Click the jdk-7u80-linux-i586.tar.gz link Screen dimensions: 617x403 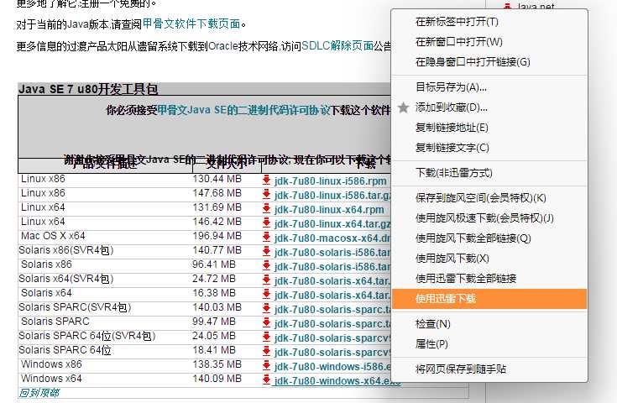point(332,195)
